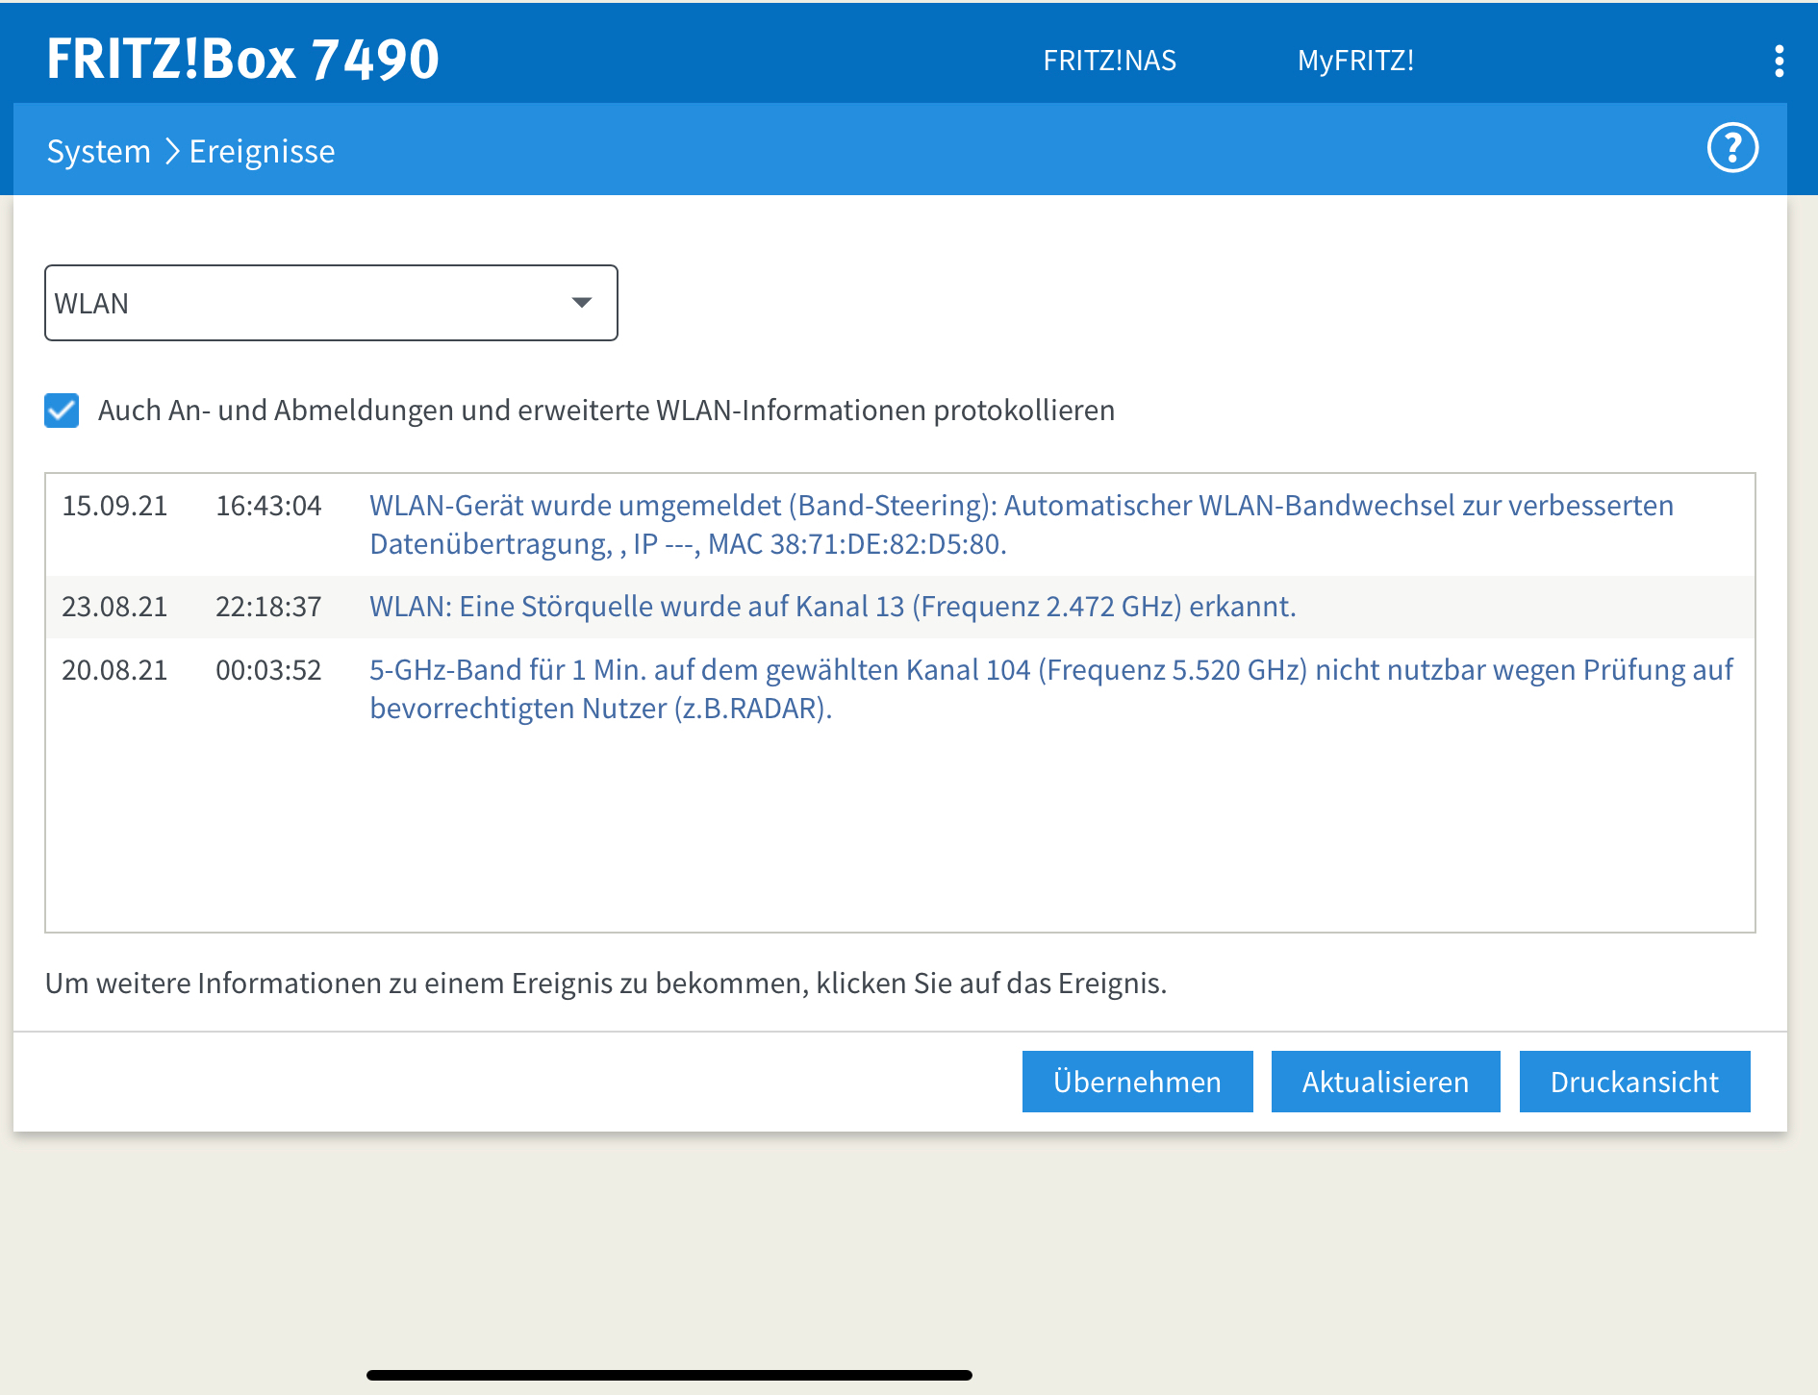This screenshot has width=1818, height=1395.
Task: Open FRITZ!NAS from the header
Action: [1109, 61]
